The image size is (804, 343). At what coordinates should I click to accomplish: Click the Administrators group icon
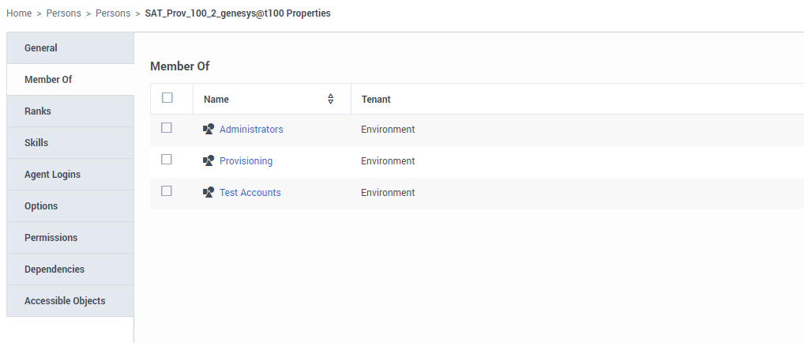pyautogui.click(x=209, y=130)
